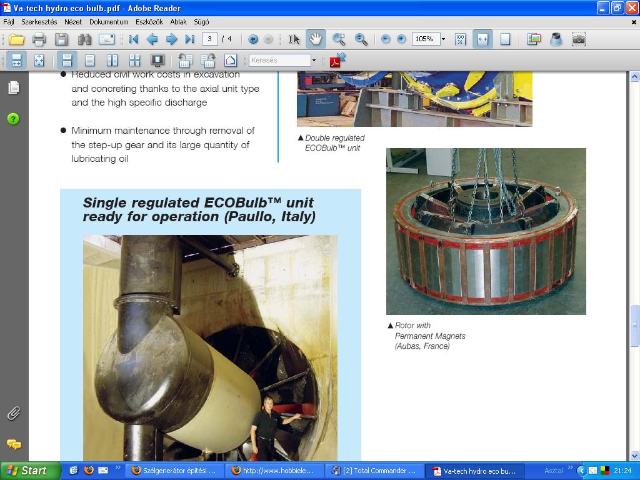This screenshot has width=640, height=480.
Task: Click the Keresés search field
Action: (279, 60)
